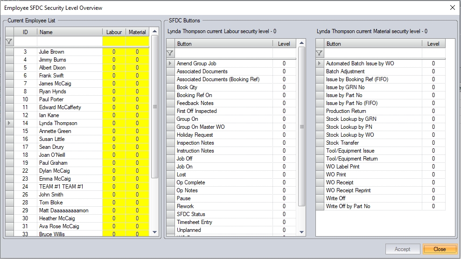461x259 pixels.
Task: Click row indicator arrow beside Amend Group Job
Action: (170, 63)
